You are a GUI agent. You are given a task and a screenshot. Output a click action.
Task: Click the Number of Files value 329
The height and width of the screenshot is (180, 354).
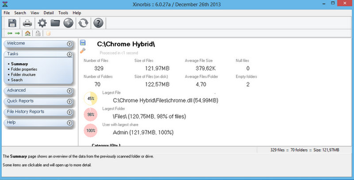point(99,69)
